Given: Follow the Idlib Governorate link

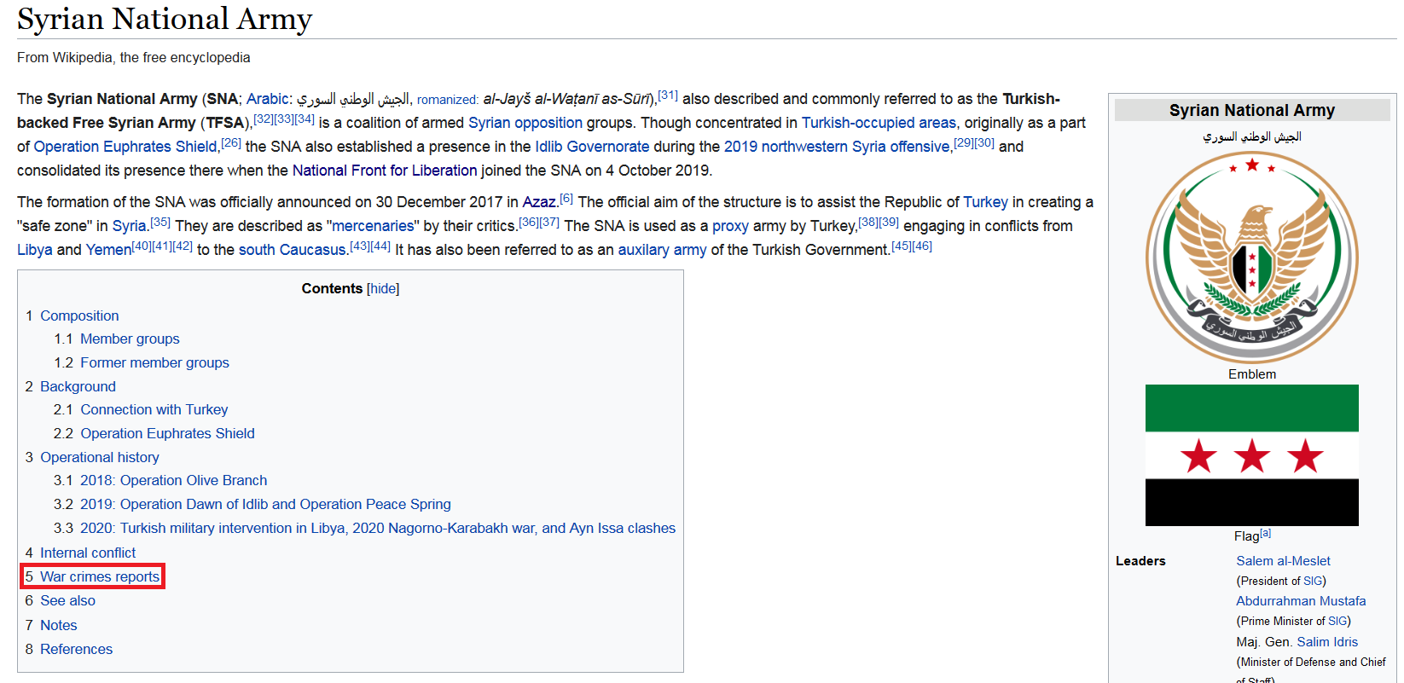Looking at the screenshot, I should (592, 147).
